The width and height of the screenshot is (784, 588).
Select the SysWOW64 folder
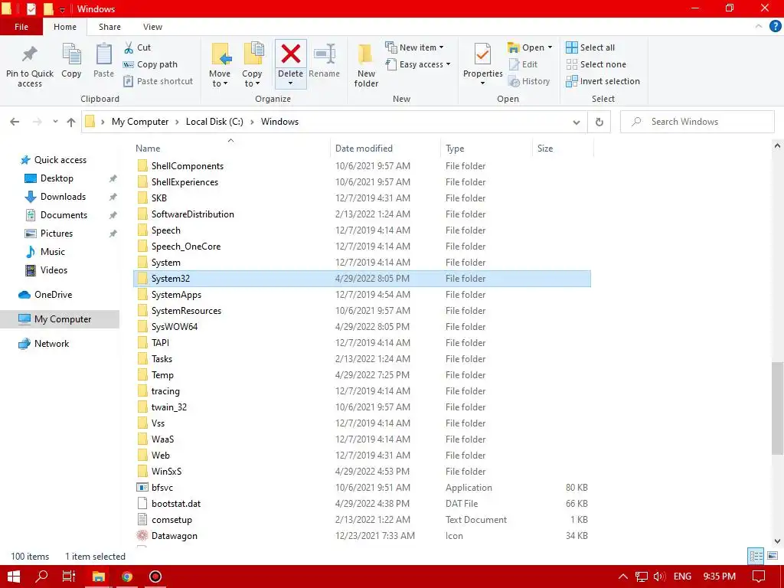click(x=362, y=326)
